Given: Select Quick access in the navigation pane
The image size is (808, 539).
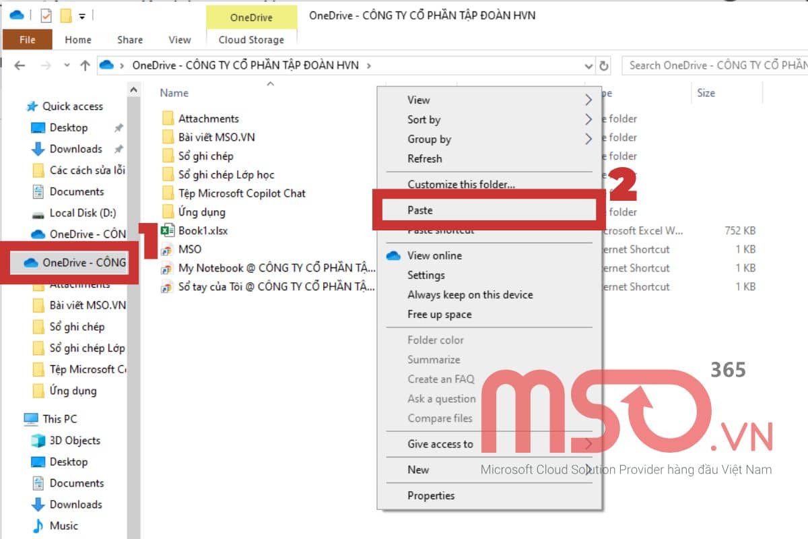Looking at the screenshot, I should 73,106.
